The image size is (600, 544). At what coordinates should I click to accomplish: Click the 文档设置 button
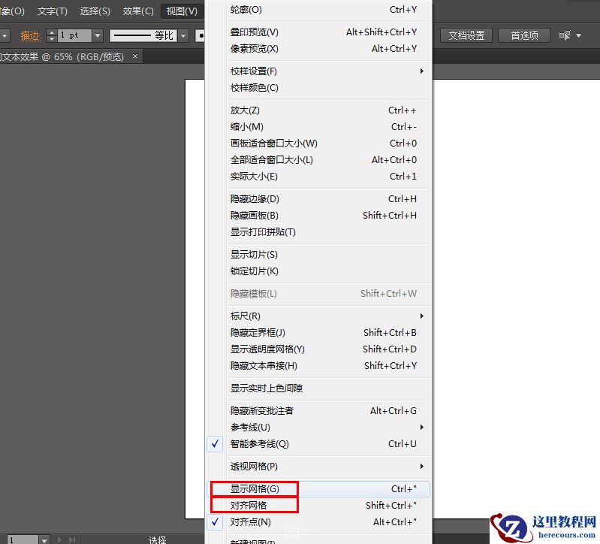pos(466,35)
